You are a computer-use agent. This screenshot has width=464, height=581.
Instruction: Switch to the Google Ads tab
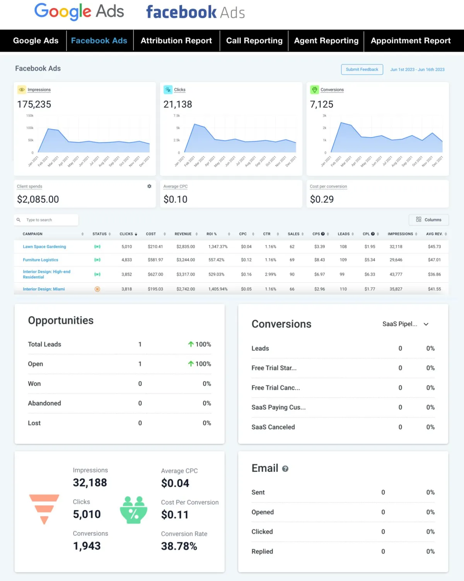click(36, 41)
